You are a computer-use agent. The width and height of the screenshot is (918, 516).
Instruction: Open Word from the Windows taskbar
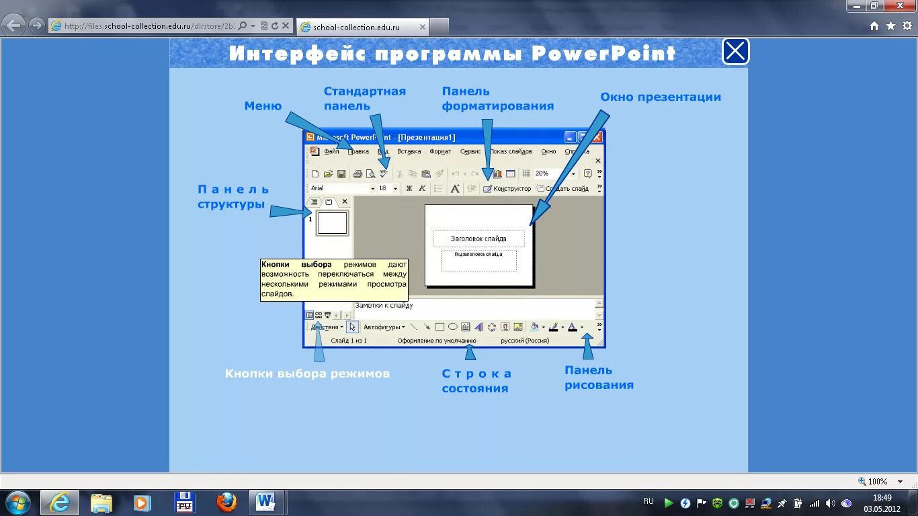tap(265, 502)
